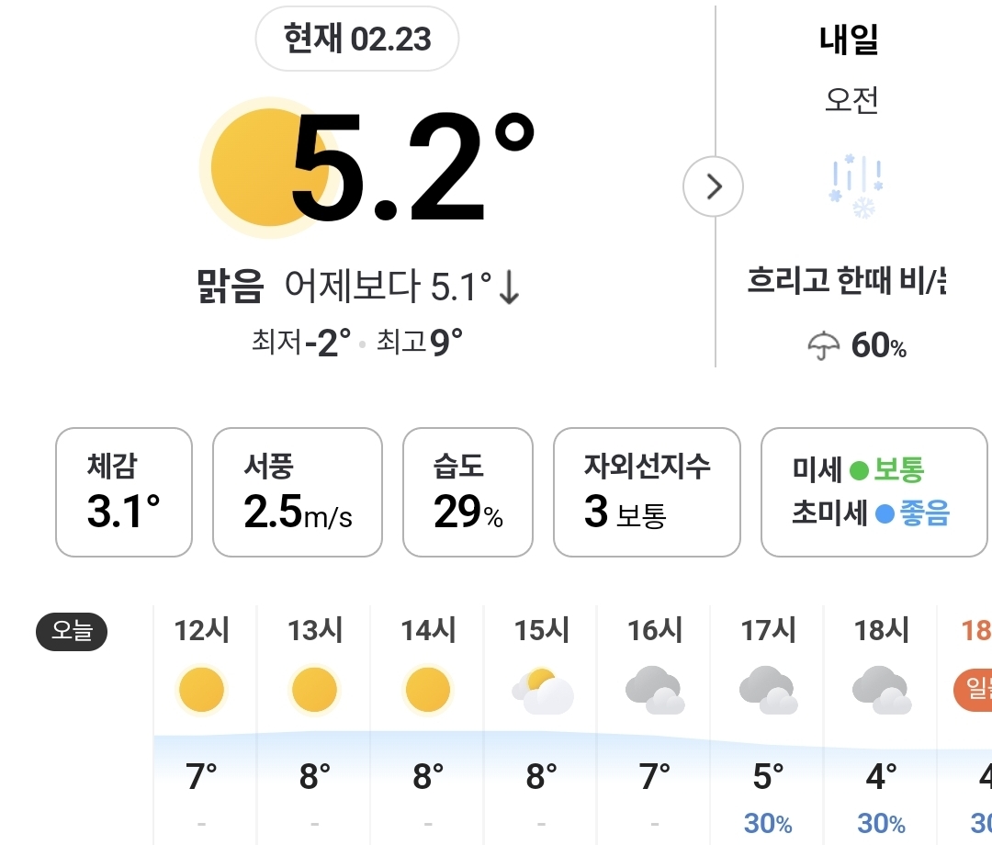Viewport: 992px width, 845px height.
Task: Expand forecast with the right arrow button
Action: pos(714,186)
